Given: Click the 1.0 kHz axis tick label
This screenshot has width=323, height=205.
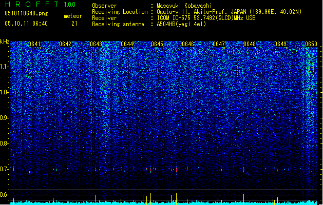Looking at the screenshot, I should pos(5,92).
